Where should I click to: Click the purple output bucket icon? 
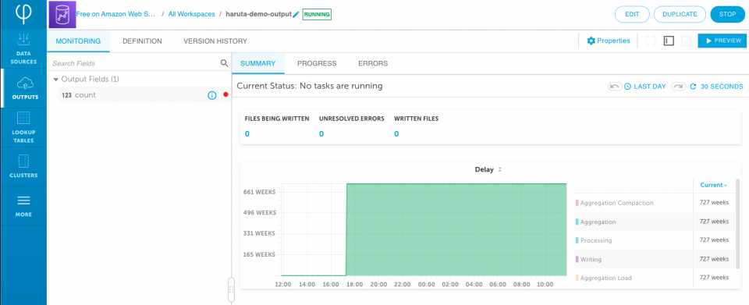click(62, 14)
